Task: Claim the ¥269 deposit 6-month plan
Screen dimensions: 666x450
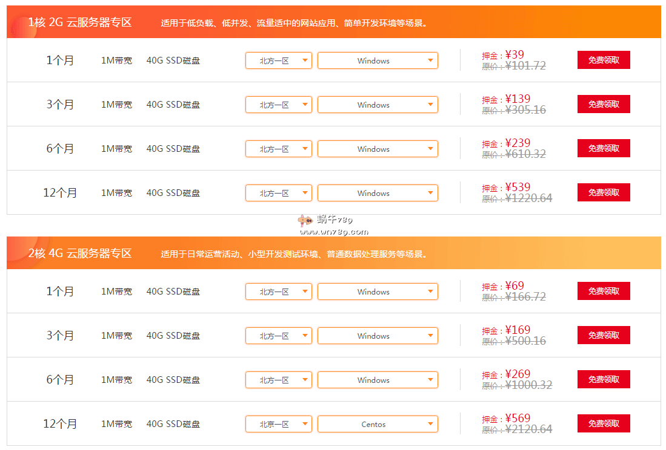Action: tap(604, 379)
